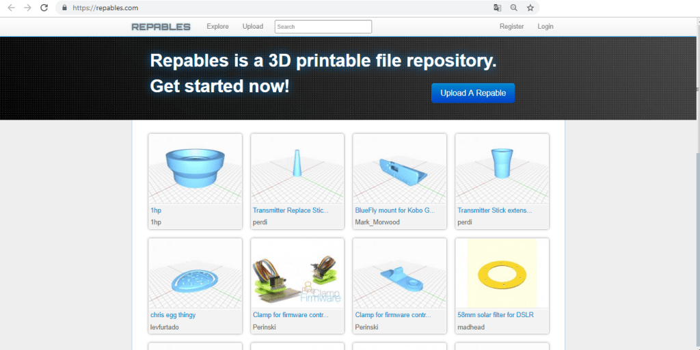The height and width of the screenshot is (350, 700).
Task: Click the 58mm solar filter for DSLR link
Action: pyautogui.click(x=496, y=314)
